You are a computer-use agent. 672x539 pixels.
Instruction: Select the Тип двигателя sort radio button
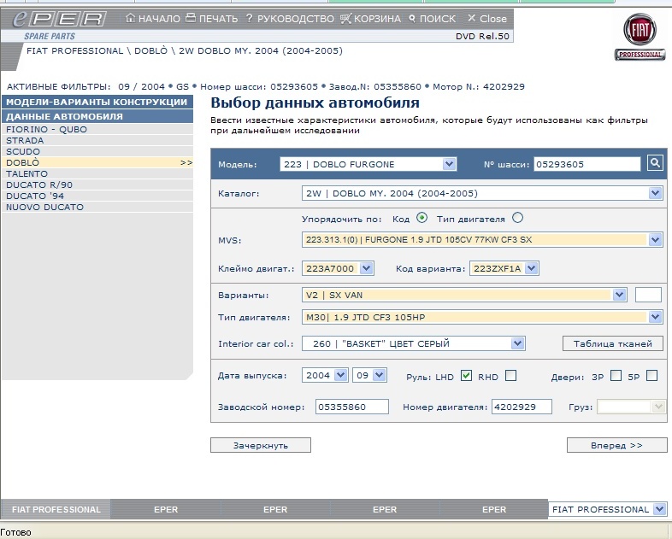[x=517, y=218]
